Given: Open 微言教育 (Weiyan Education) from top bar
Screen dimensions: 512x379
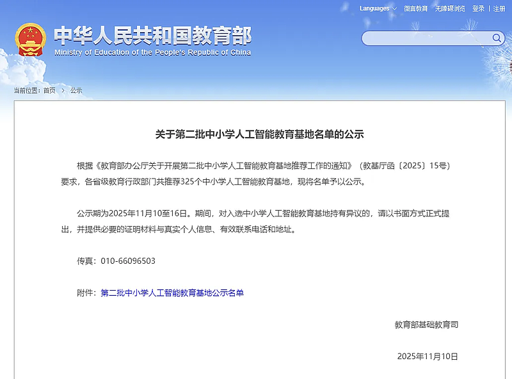Looking at the screenshot, I should click(417, 9).
